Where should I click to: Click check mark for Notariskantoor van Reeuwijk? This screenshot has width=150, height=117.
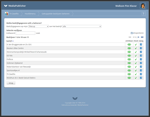click(x=136, y=67)
